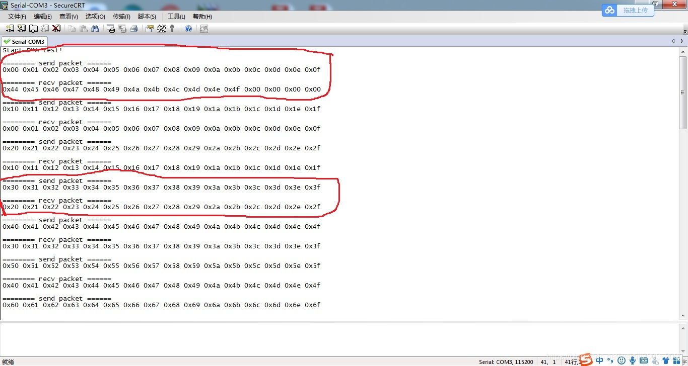Screen dimensions: 688x366
Task: Click the first send packet header line
Action: (x=57, y=63)
